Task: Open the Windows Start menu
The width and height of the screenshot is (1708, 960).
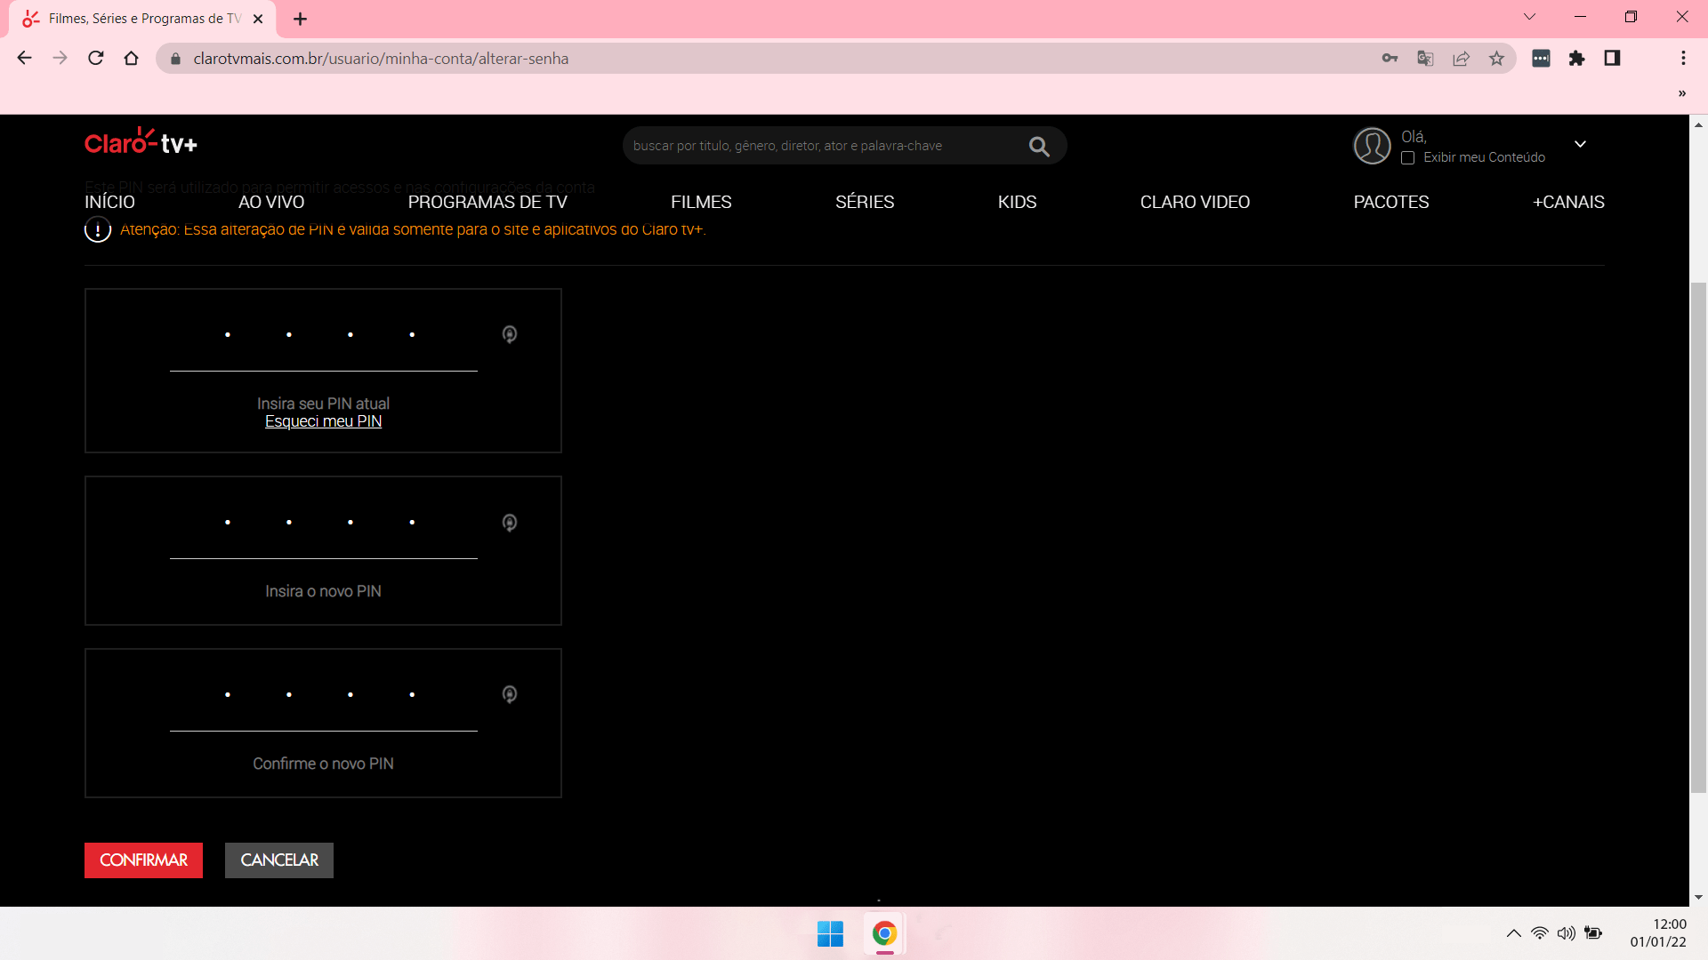Action: (x=830, y=933)
